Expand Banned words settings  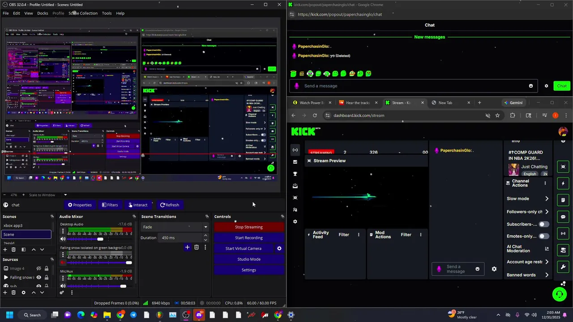(547, 275)
